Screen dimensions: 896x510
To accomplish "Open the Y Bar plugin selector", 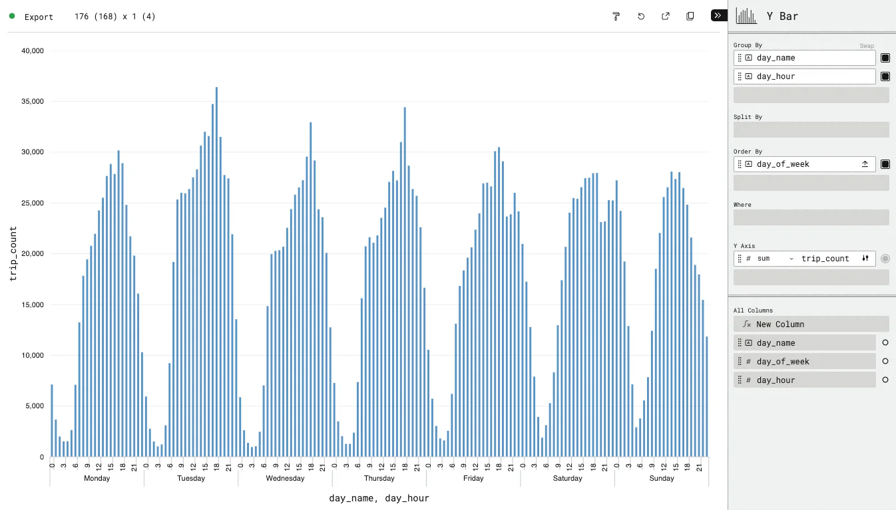I will 812,16.
